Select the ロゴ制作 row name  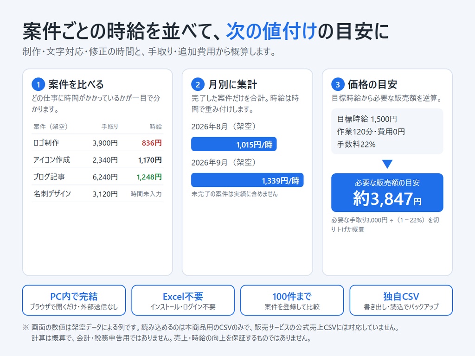tap(46, 143)
